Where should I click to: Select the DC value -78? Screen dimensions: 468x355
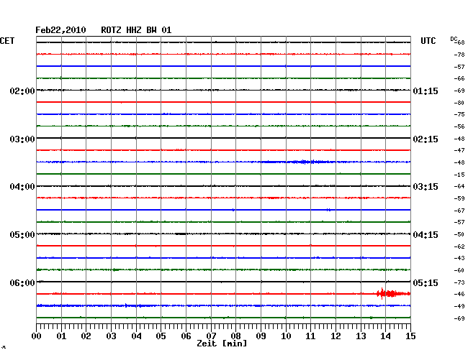tap(459, 55)
